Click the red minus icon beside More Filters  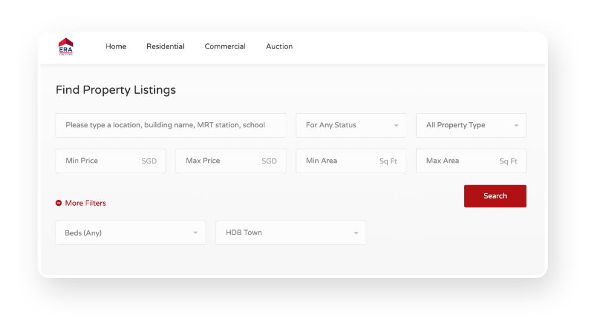click(x=59, y=203)
